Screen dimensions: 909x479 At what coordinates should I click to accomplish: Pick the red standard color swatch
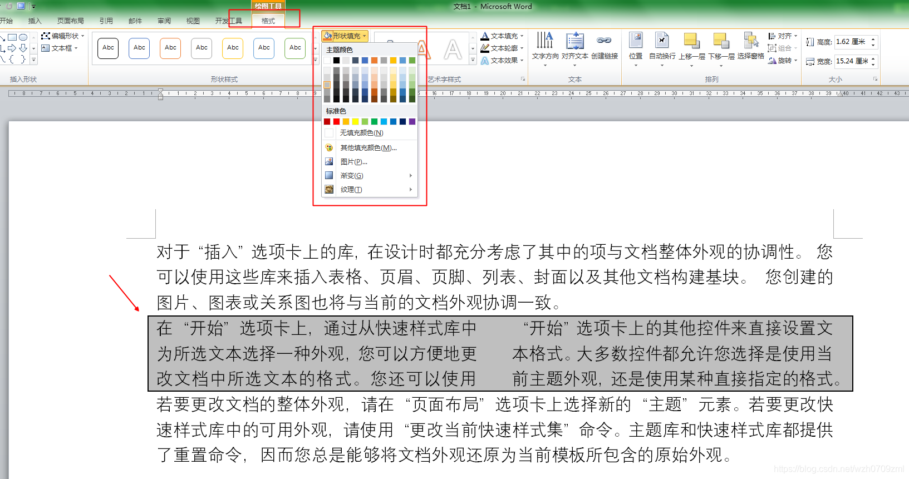pos(336,121)
